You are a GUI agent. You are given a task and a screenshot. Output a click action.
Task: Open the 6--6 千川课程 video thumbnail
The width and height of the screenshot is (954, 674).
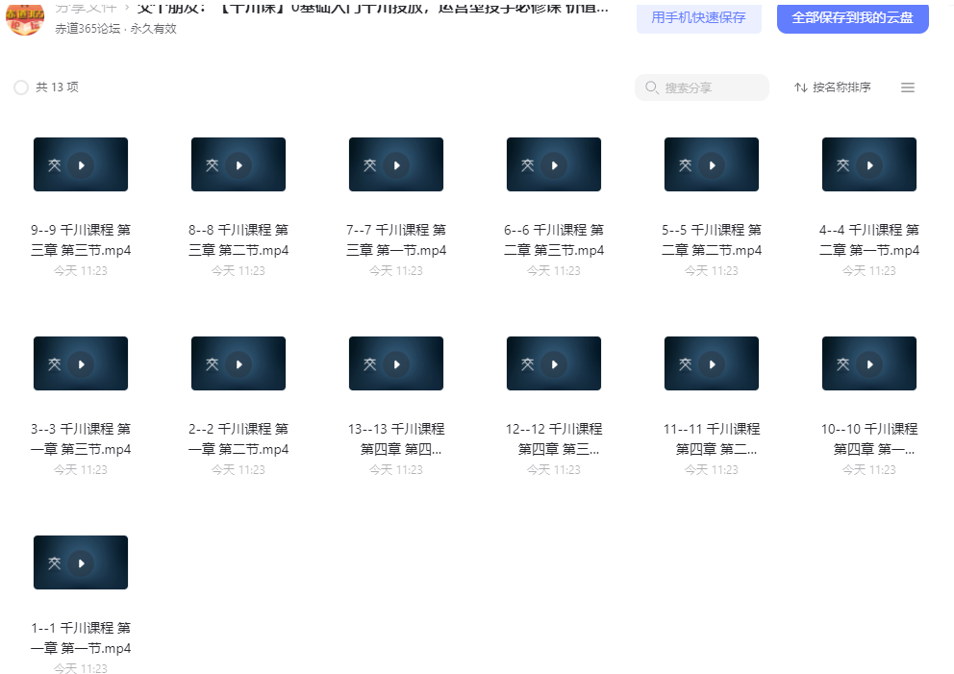coord(554,164)
